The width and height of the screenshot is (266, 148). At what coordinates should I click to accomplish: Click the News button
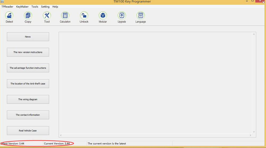[28, 37]
